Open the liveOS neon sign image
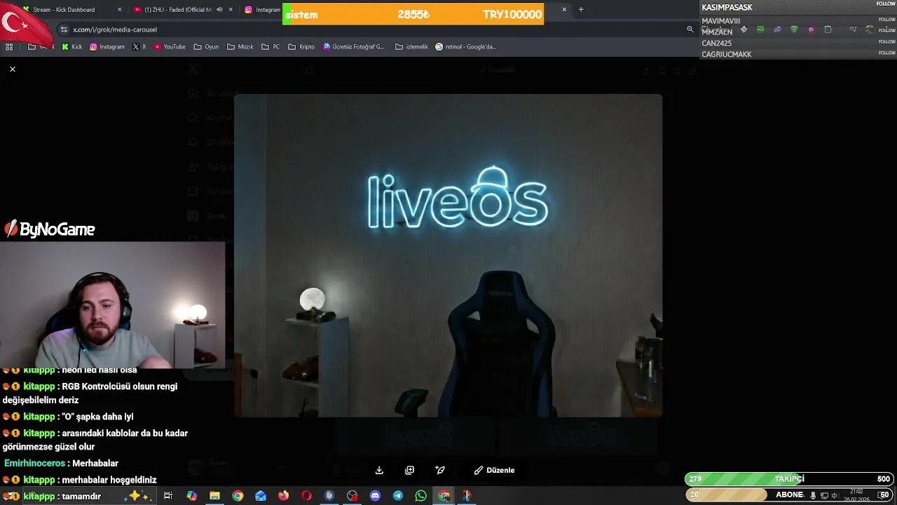The width and height of the screenshot is (897, 505). (x=448, y=255)
